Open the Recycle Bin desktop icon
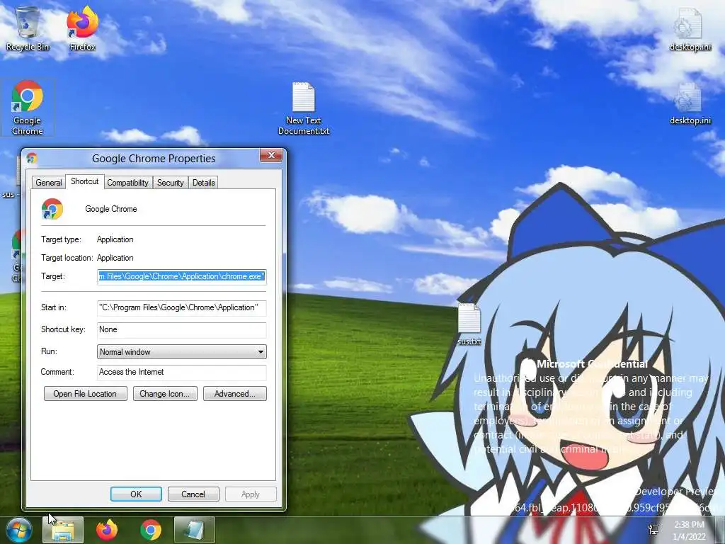The width and height of the screenshot is (725, 544). (x=28, y=28)
